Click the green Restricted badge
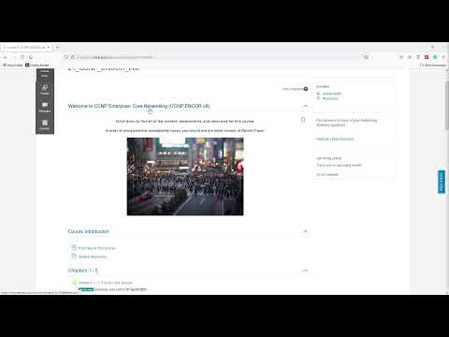This screenshot has width=449, height=337. pos(86,289)
